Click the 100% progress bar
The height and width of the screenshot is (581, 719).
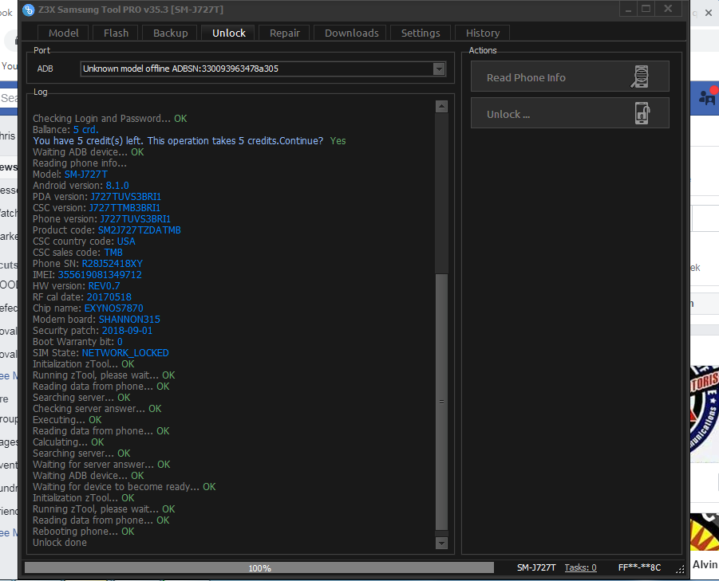[x=259, y=567]
